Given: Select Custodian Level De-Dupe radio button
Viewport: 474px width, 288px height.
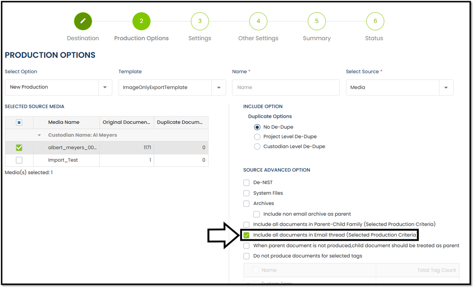Looking at the screenshot, I should [x=257, y=147].
